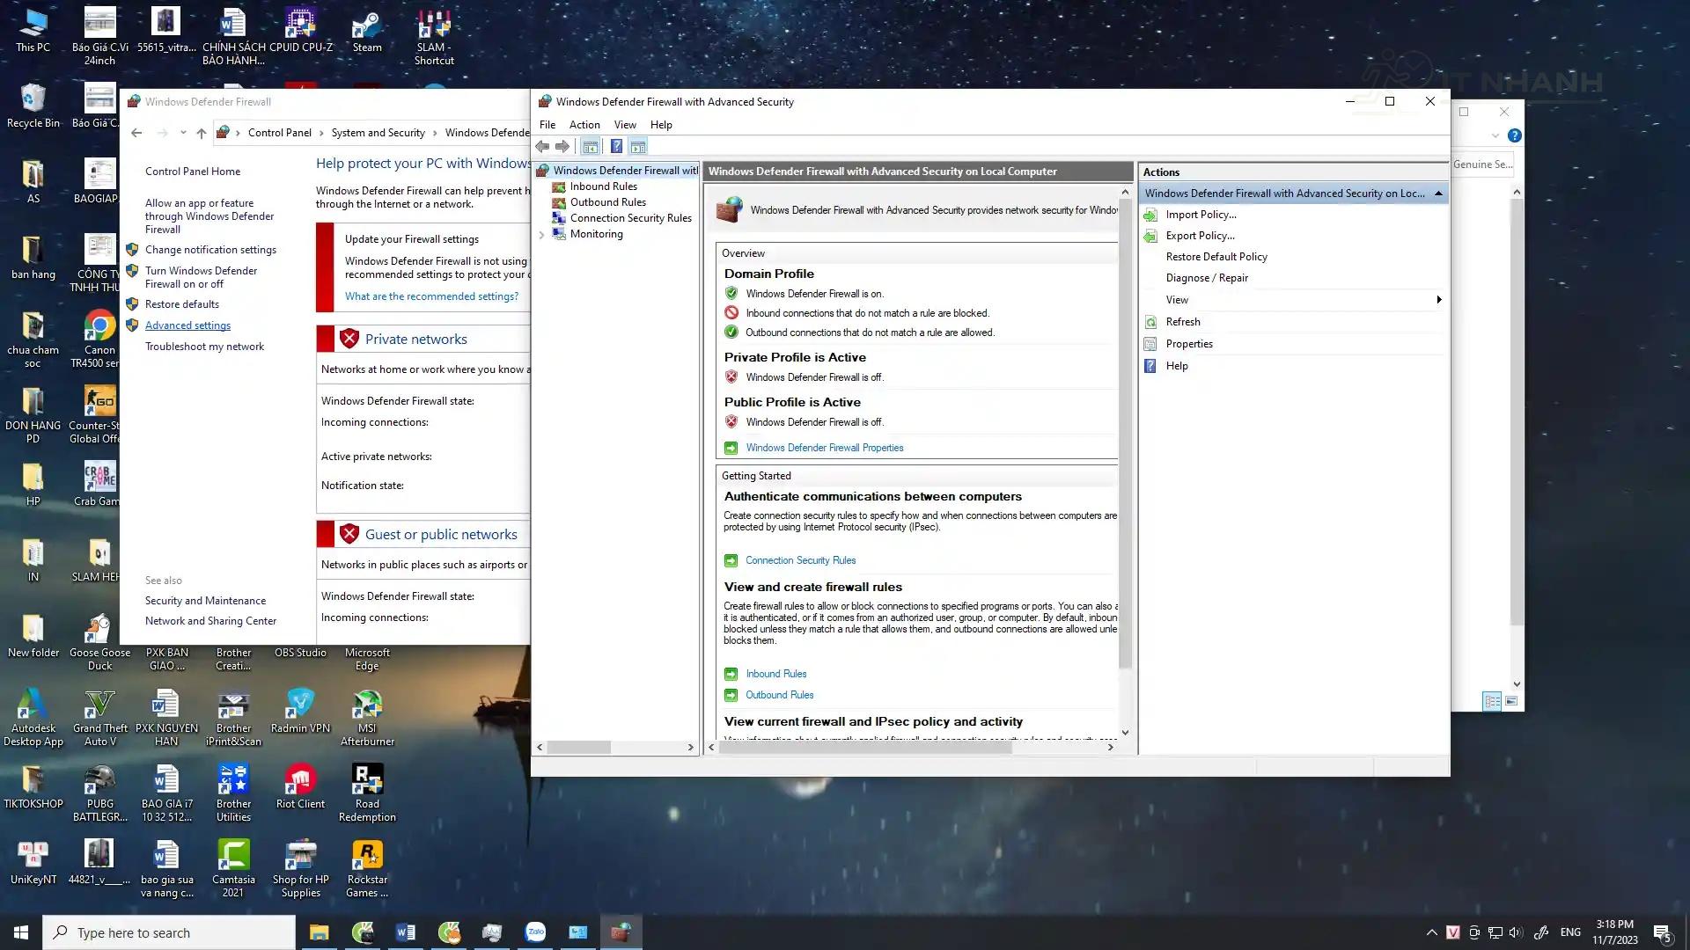Select Outbound Rules in the console tree
Viewport: 1690px width, 950px height.
pyautogui.click(x=607, y=202)
